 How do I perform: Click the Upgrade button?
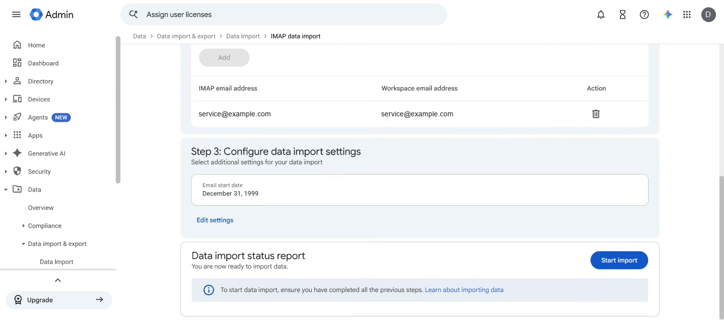(58, 300)
